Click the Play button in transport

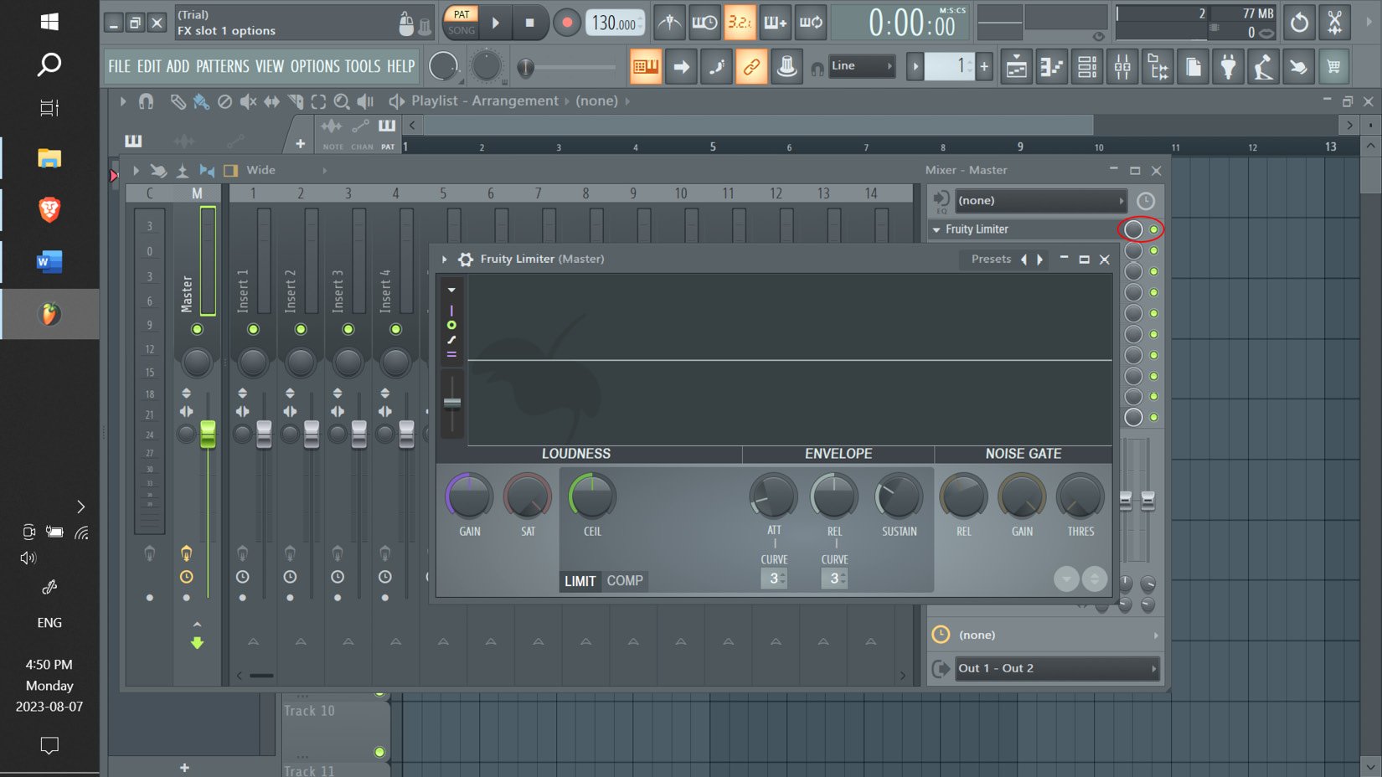tap(496, 23)
